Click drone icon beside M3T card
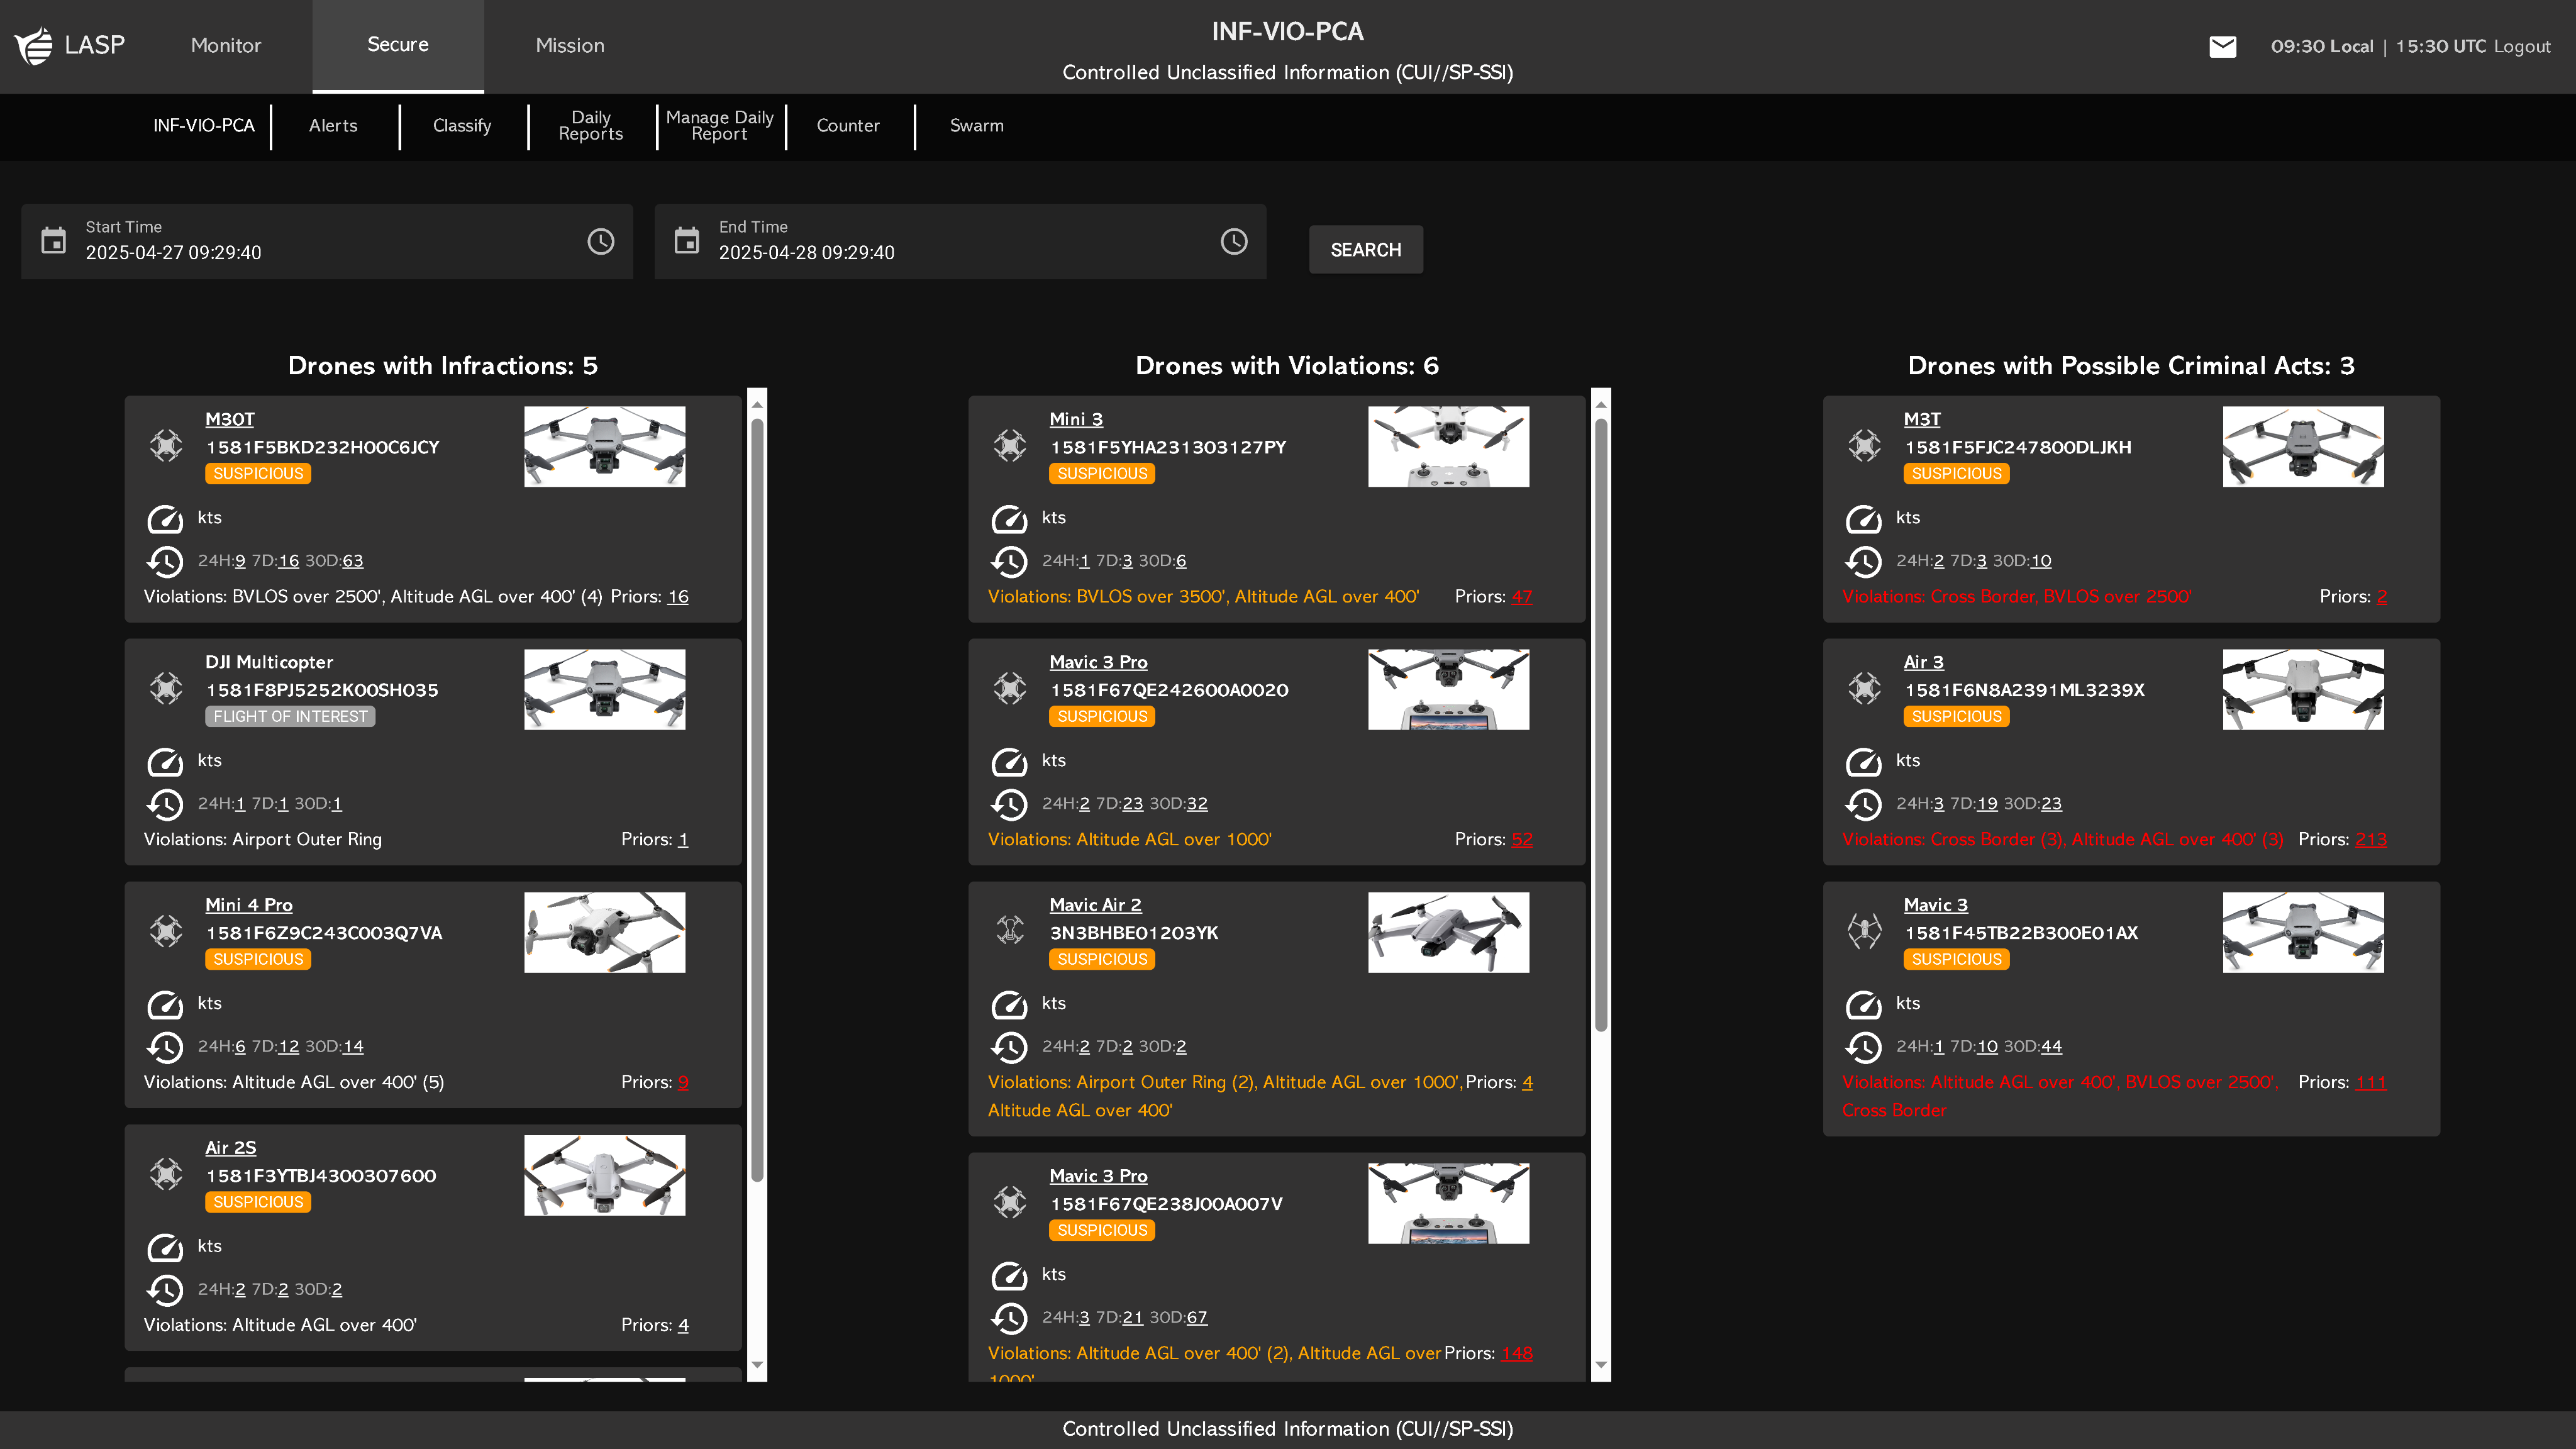The height and width of the screenshot is (1449, 2576). coord(1864,445)
